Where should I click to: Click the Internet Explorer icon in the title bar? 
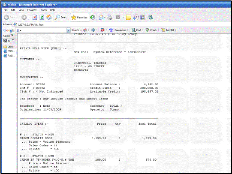(x=4, y=5)
